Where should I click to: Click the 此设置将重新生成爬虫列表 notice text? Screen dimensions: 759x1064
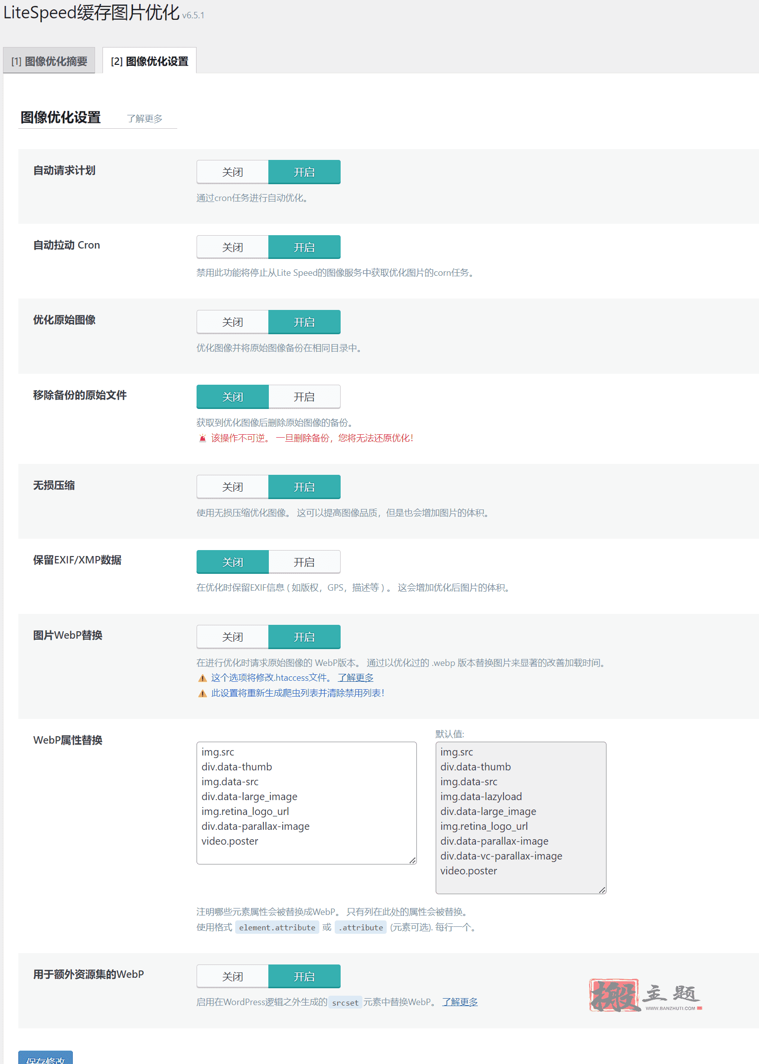coord(298,693)
